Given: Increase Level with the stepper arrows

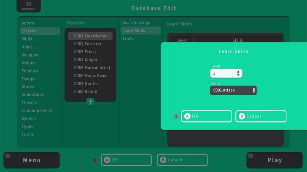Looking at the screenshot, I should 238,72.
